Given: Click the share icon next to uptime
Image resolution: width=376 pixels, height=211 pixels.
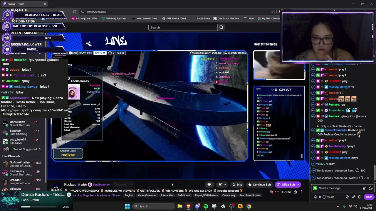Looking at the screenshot, I should (295, 192).
